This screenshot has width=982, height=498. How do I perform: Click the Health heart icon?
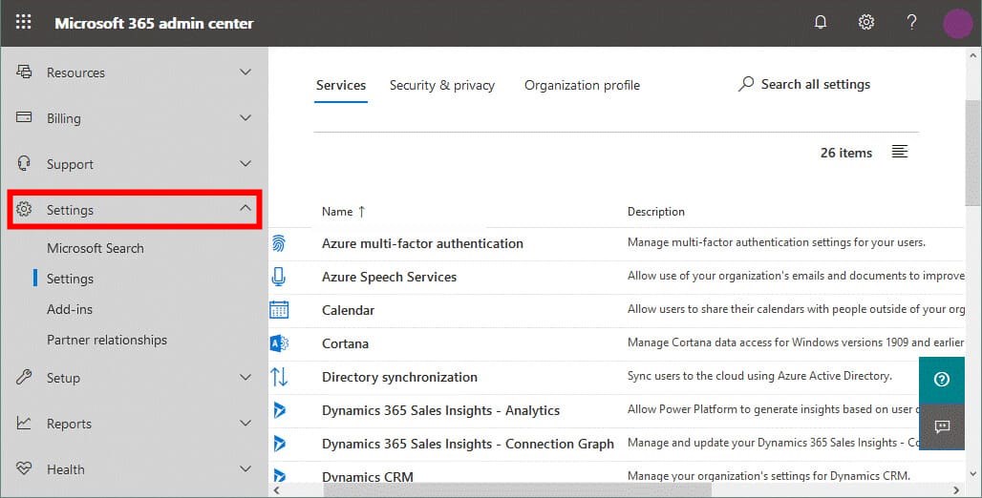pos(24,468)
